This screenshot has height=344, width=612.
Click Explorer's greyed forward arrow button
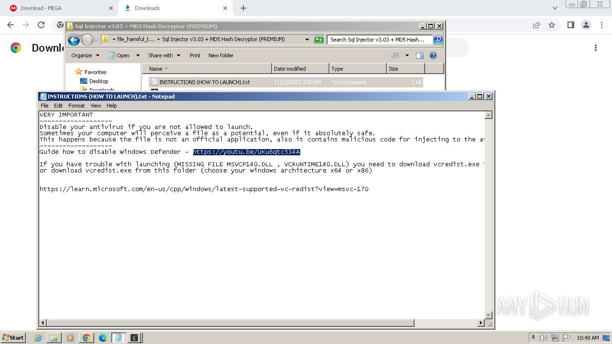click(87, 40)
